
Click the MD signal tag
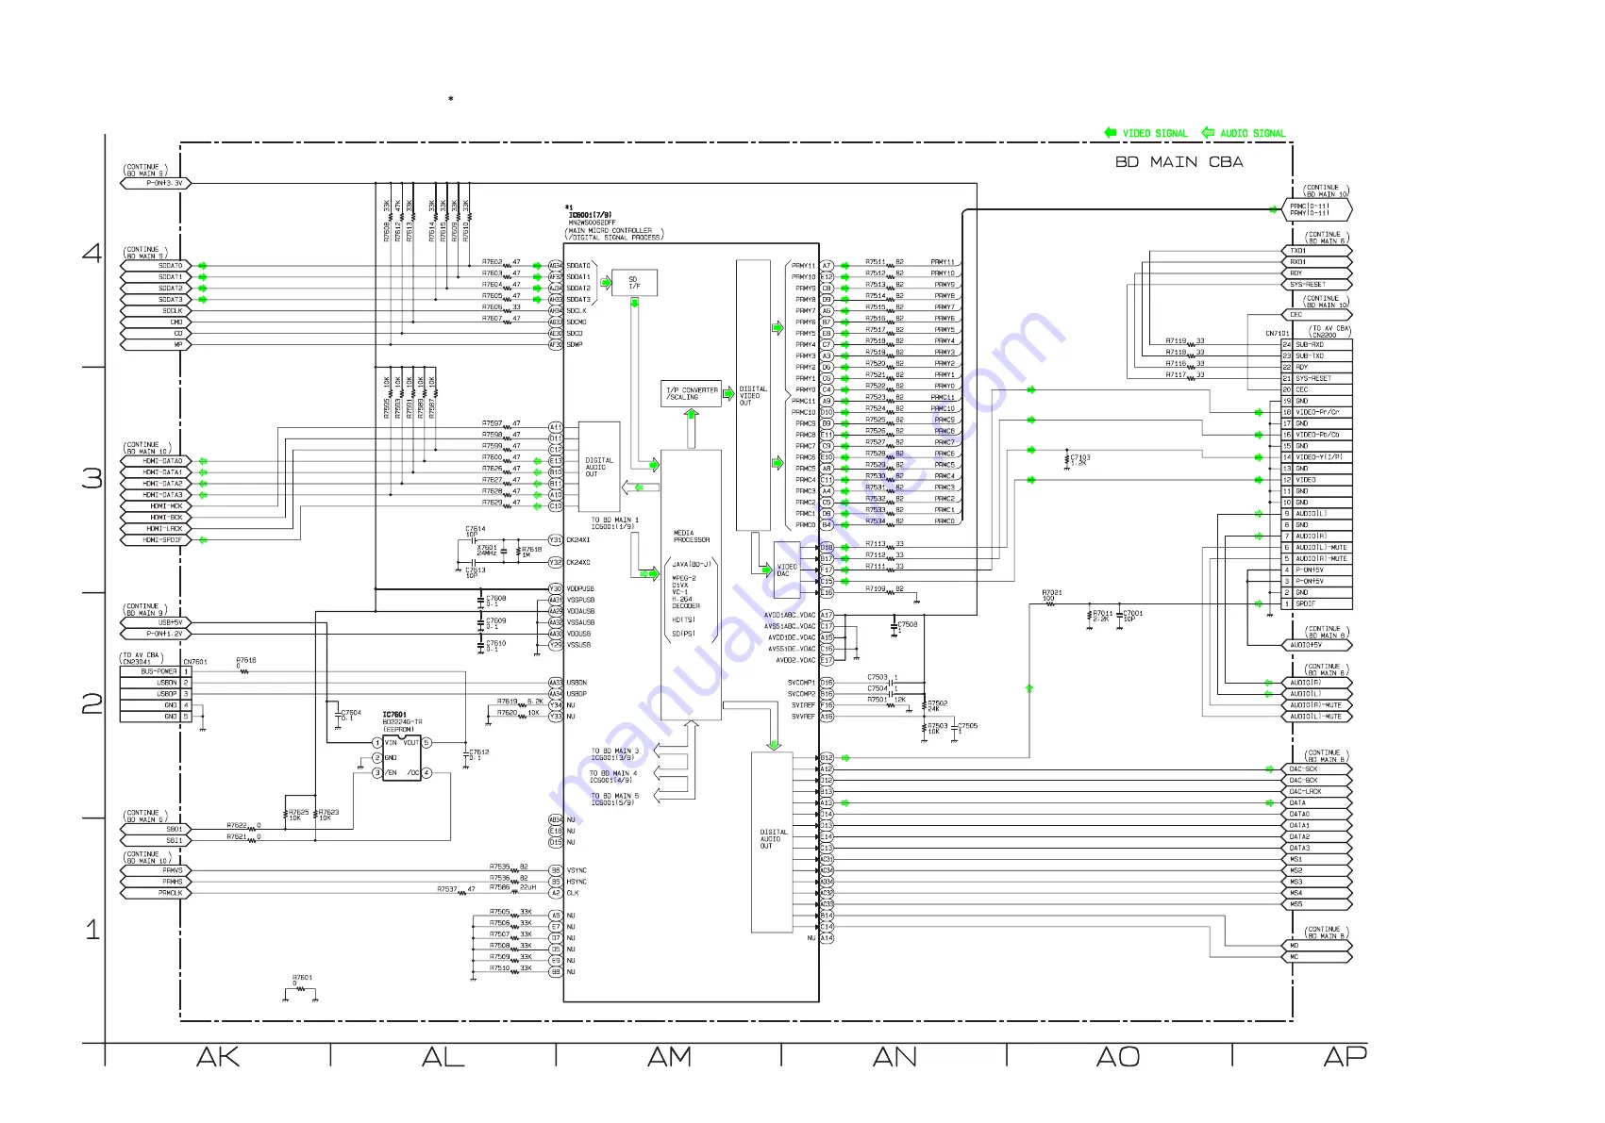1318,946
